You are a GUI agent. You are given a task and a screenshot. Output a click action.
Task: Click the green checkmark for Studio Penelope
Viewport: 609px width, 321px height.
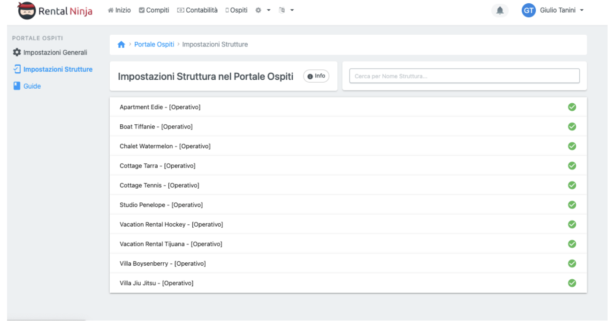(572, 205)
